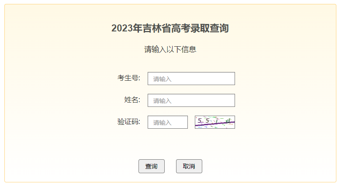Click placeholder 请输入 beside 验证码
Screen dimensions: 339x185
[x=162, y=123]
